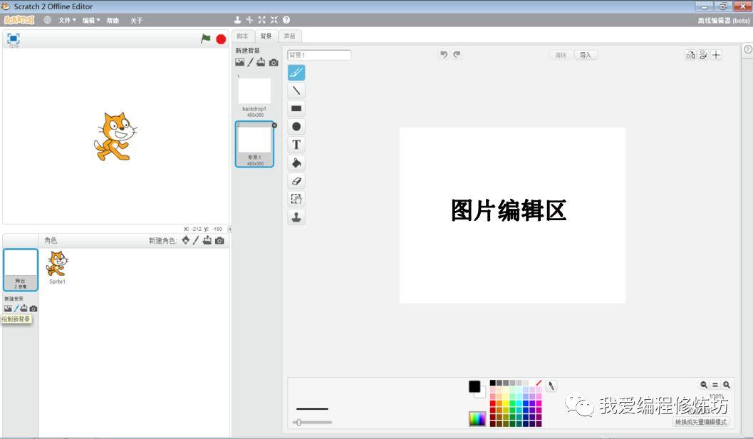This screenshot has width=753, height=439.
Task: Pick the transparent color swatch with red slash
Action: tap(539, 383)
